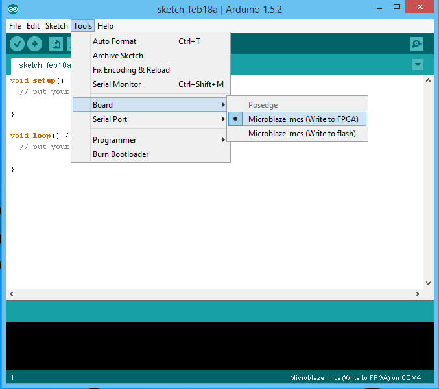Click Burn Bootloader menu item
The height and width of the screenshot is (389, 439).
click(121, 154)
